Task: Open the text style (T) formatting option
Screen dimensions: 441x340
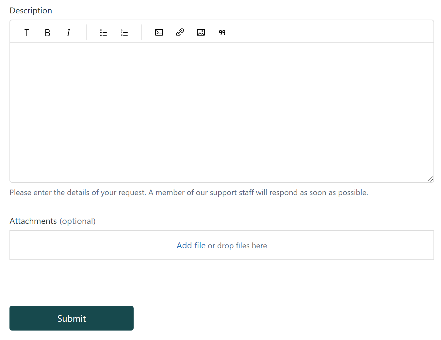Action: tap(27, 33)
